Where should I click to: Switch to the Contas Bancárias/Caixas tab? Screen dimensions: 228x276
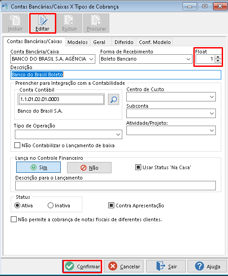(x=34, y=41)
